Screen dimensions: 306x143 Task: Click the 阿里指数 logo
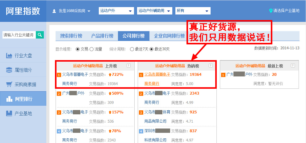tap(23, 11)
